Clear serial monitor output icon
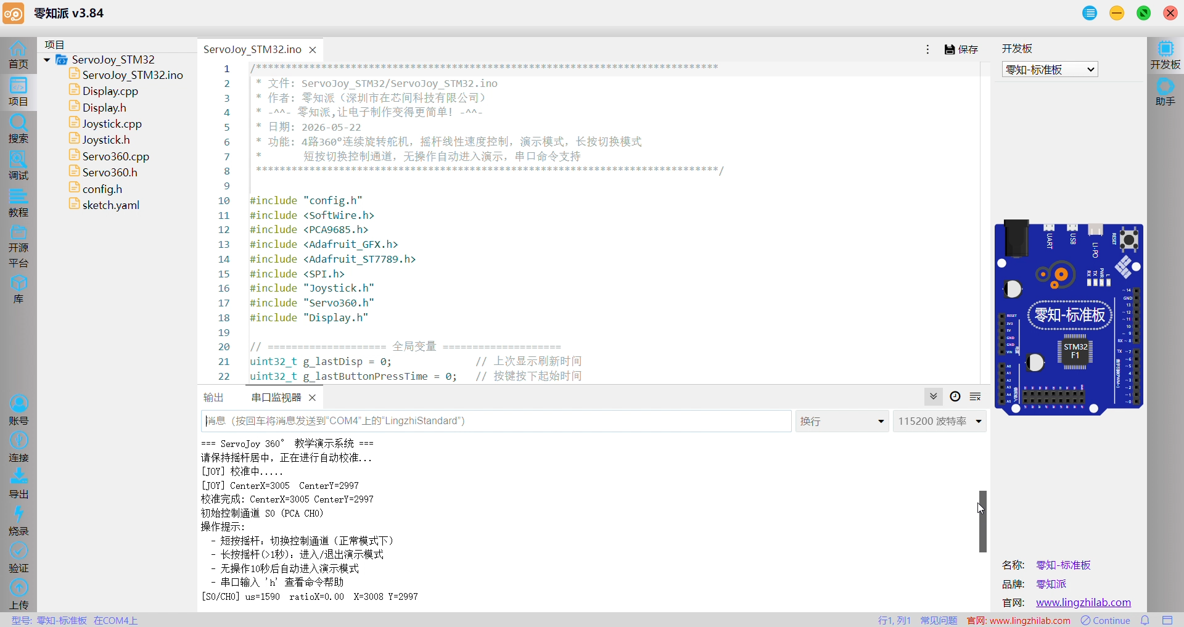The height and width of the screenshot is (627, 1184). (x=976, y=396)
